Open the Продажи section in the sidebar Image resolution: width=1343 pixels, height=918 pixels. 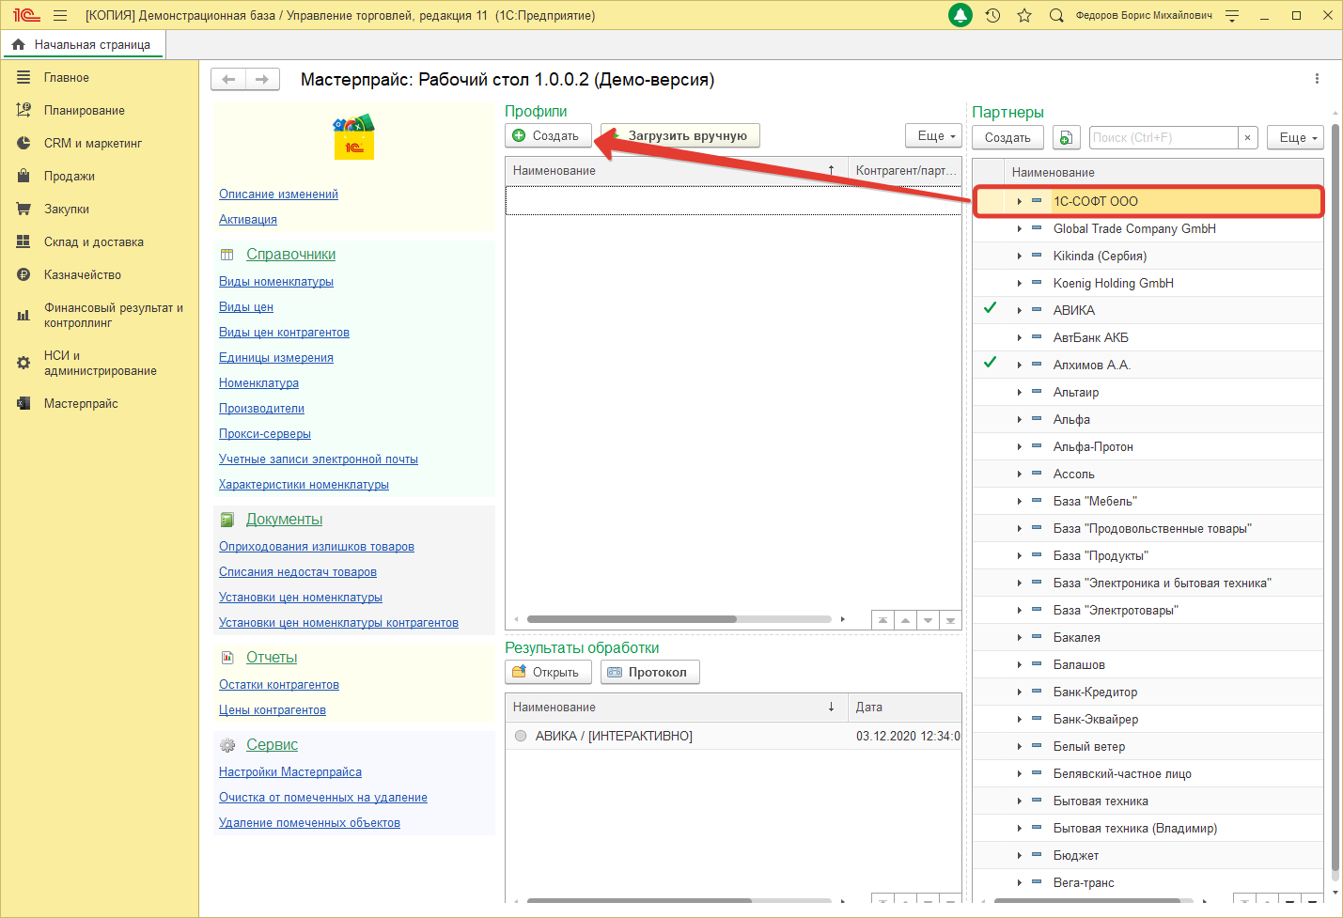point(69,176)
